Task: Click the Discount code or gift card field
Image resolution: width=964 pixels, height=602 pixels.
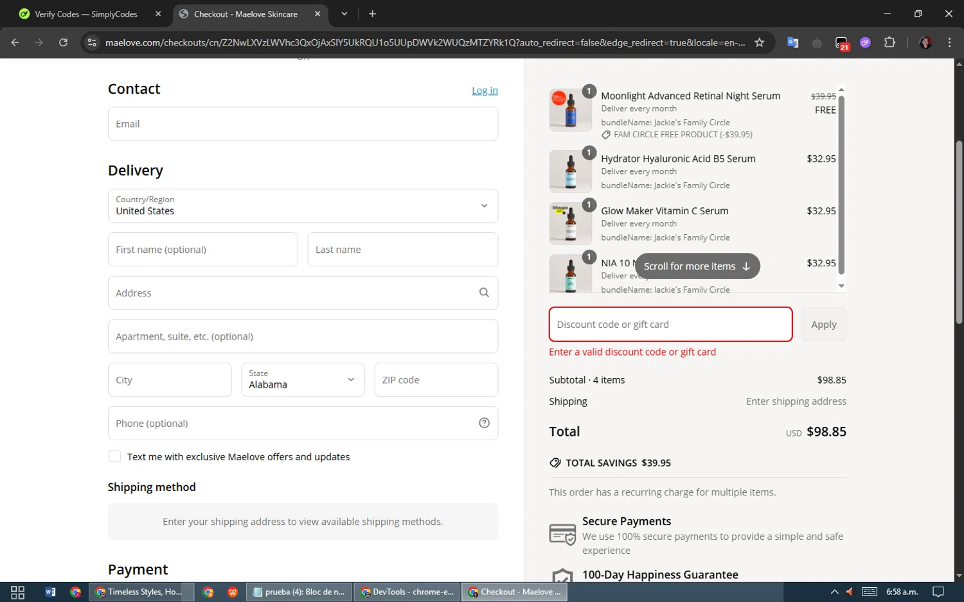Action: point(670,324)
